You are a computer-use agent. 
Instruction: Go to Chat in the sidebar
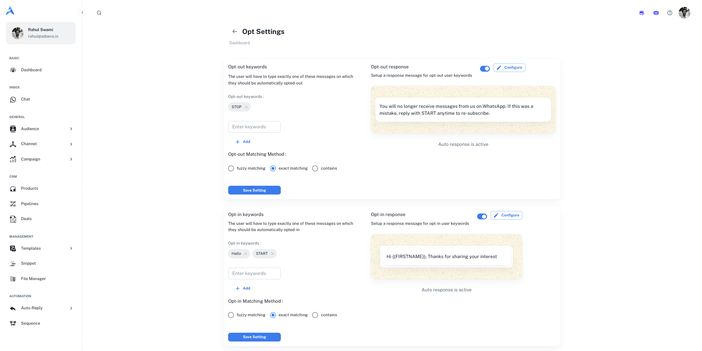pyautogui.click(x=25, y=99)
